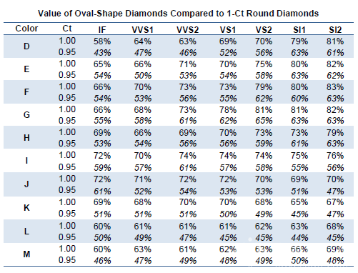Click the SI1 column header
Screen dimensions: 358x273
(299, 29)
